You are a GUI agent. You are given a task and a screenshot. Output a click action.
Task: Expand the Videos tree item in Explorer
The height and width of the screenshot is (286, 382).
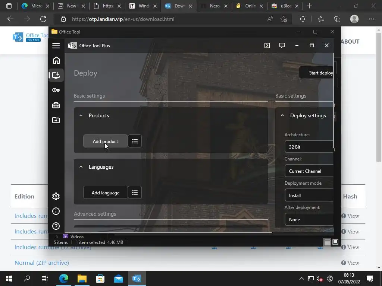tap(57, 236)
